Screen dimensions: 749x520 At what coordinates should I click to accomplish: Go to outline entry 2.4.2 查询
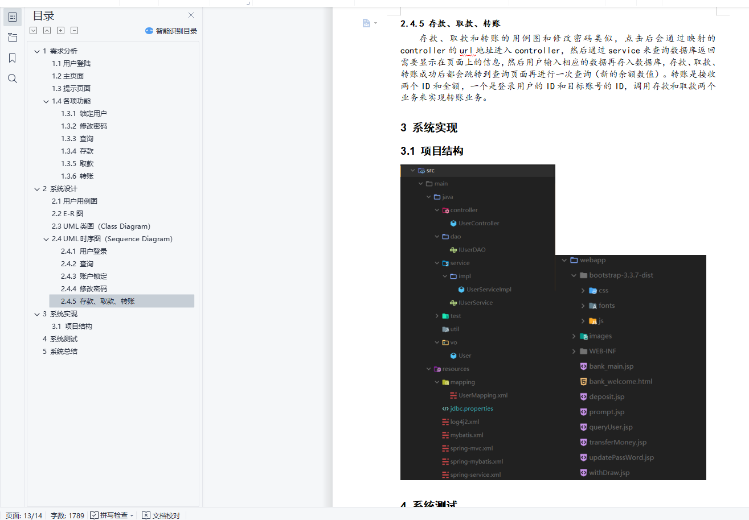click(x=77, y=263)
